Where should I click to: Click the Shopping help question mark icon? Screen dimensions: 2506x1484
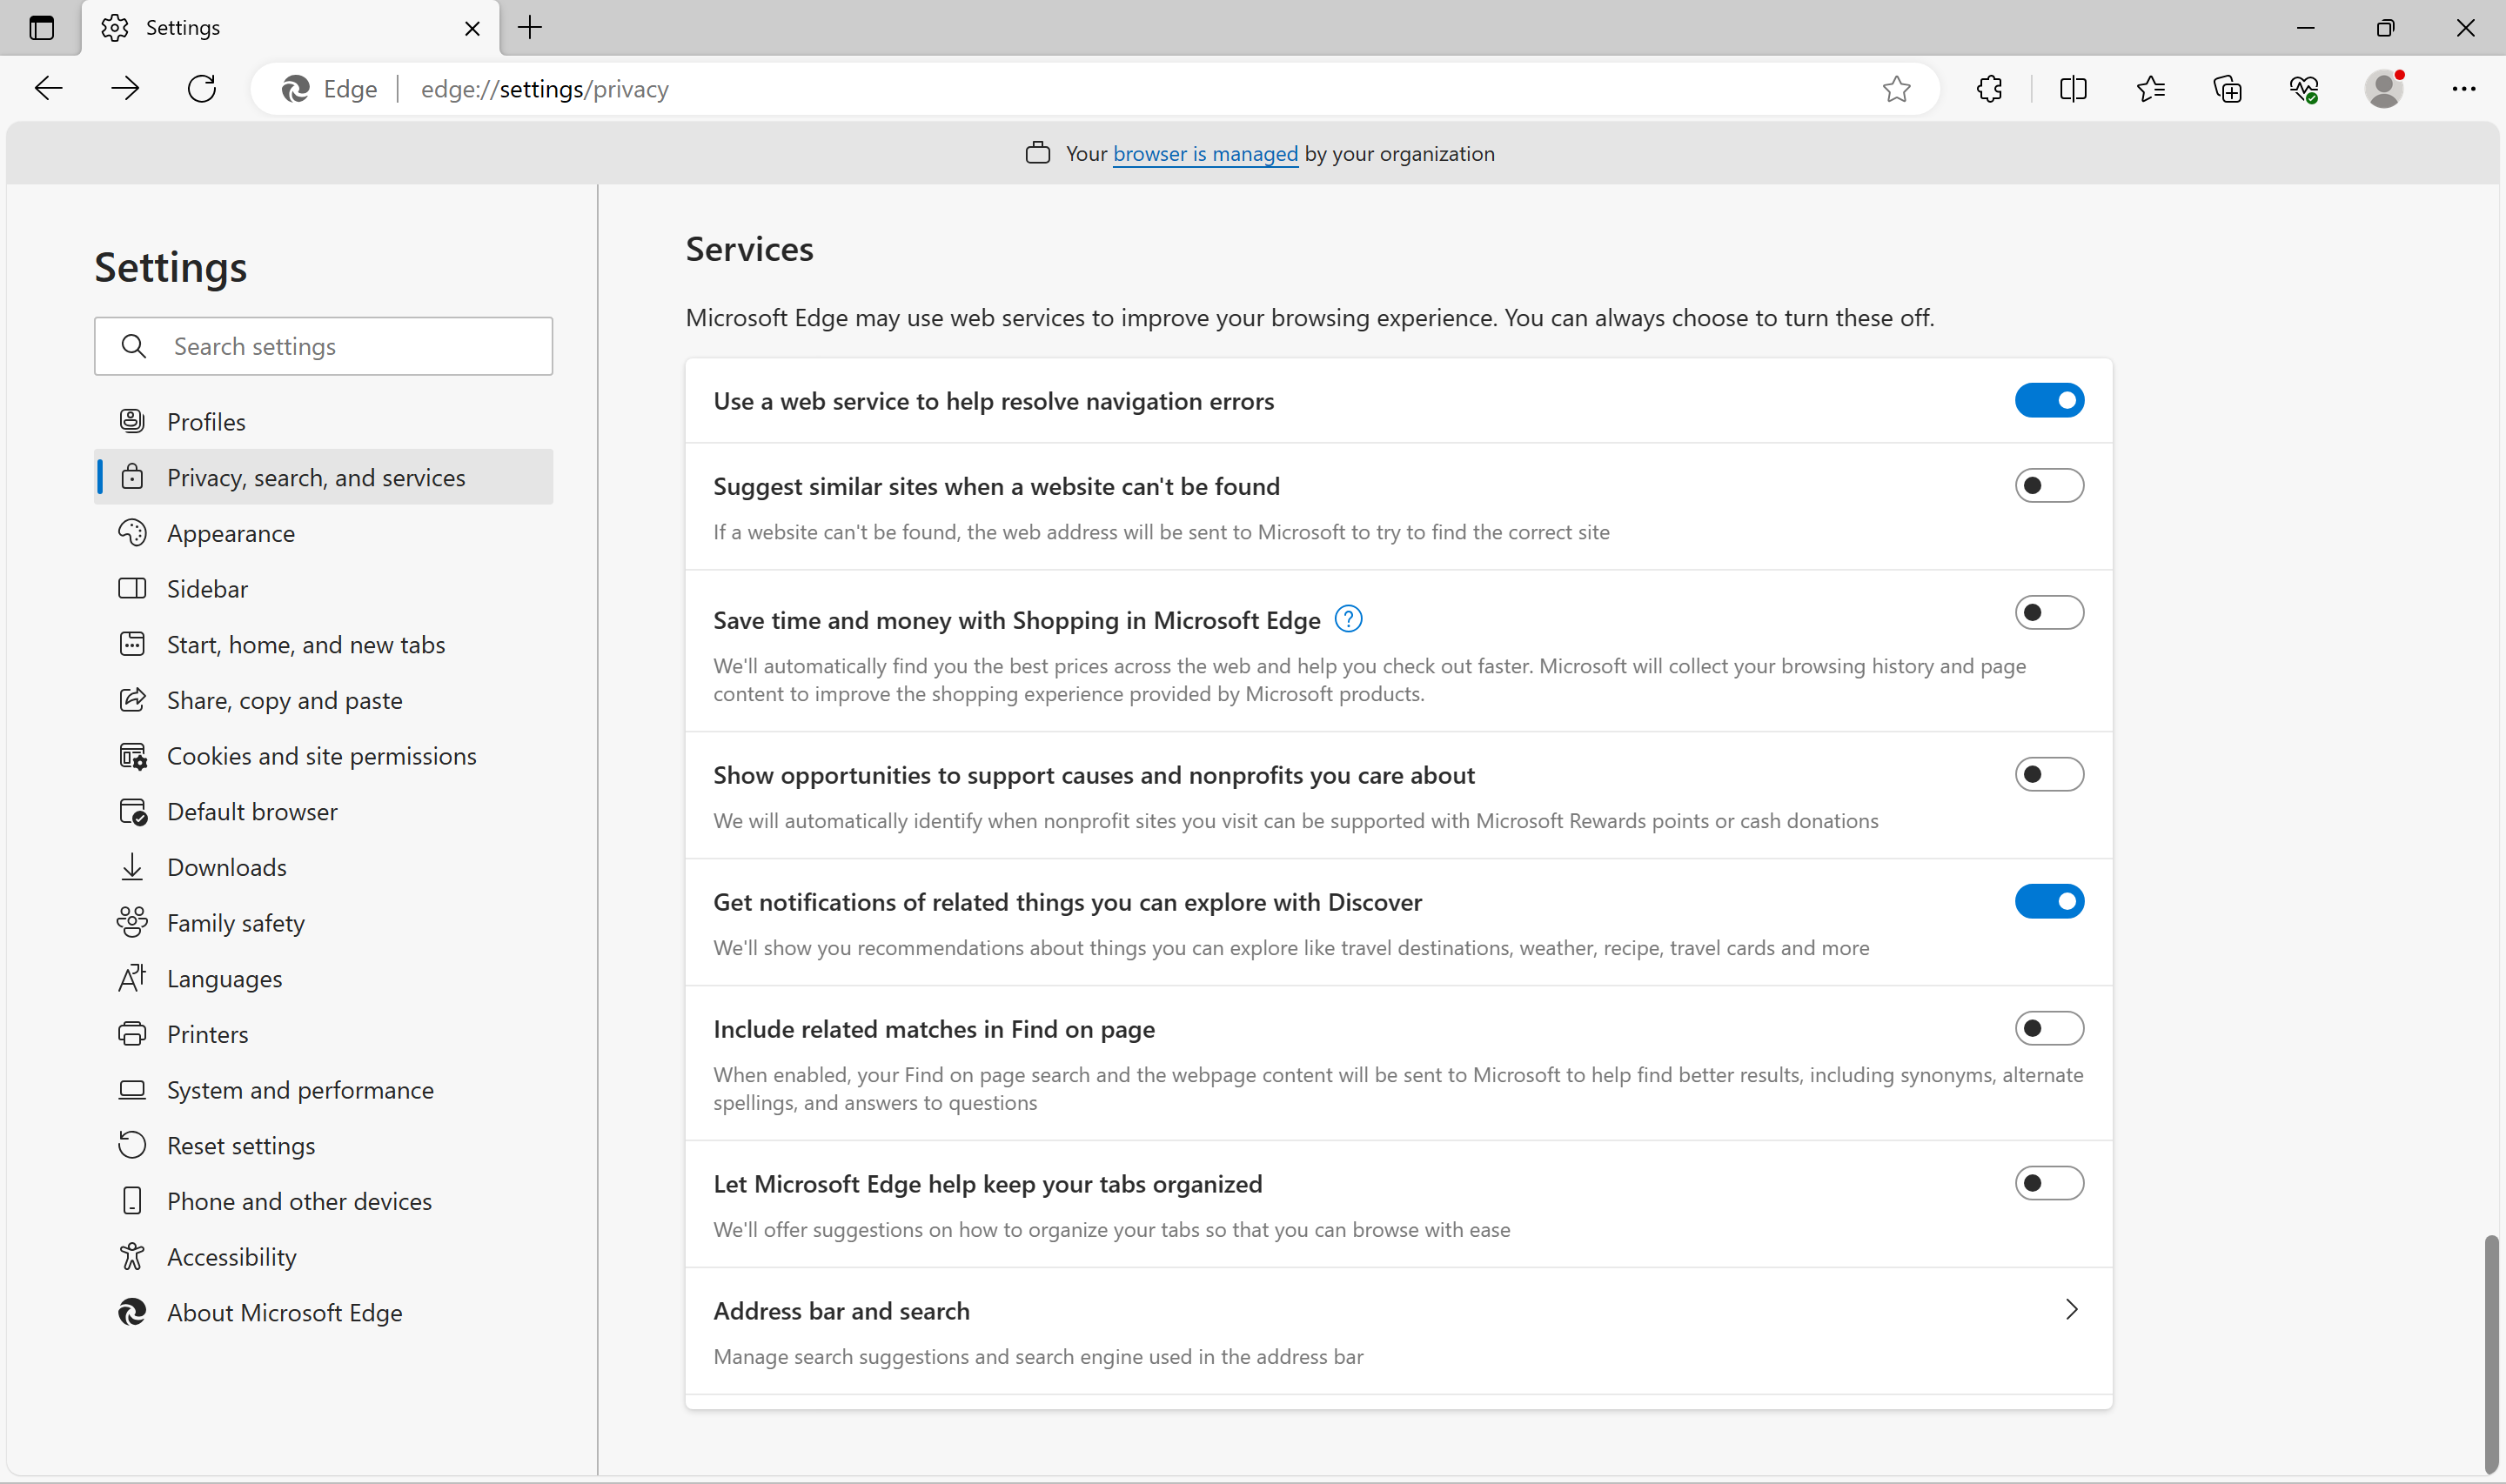(x=1348, y=619)
